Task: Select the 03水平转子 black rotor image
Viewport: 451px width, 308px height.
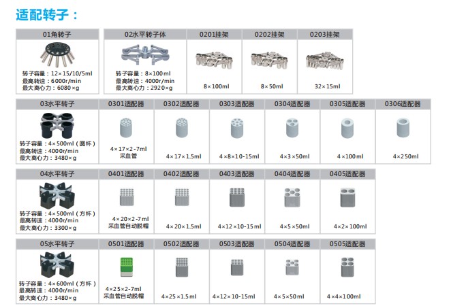Action: pyautogui.click(x=58, y=125)
